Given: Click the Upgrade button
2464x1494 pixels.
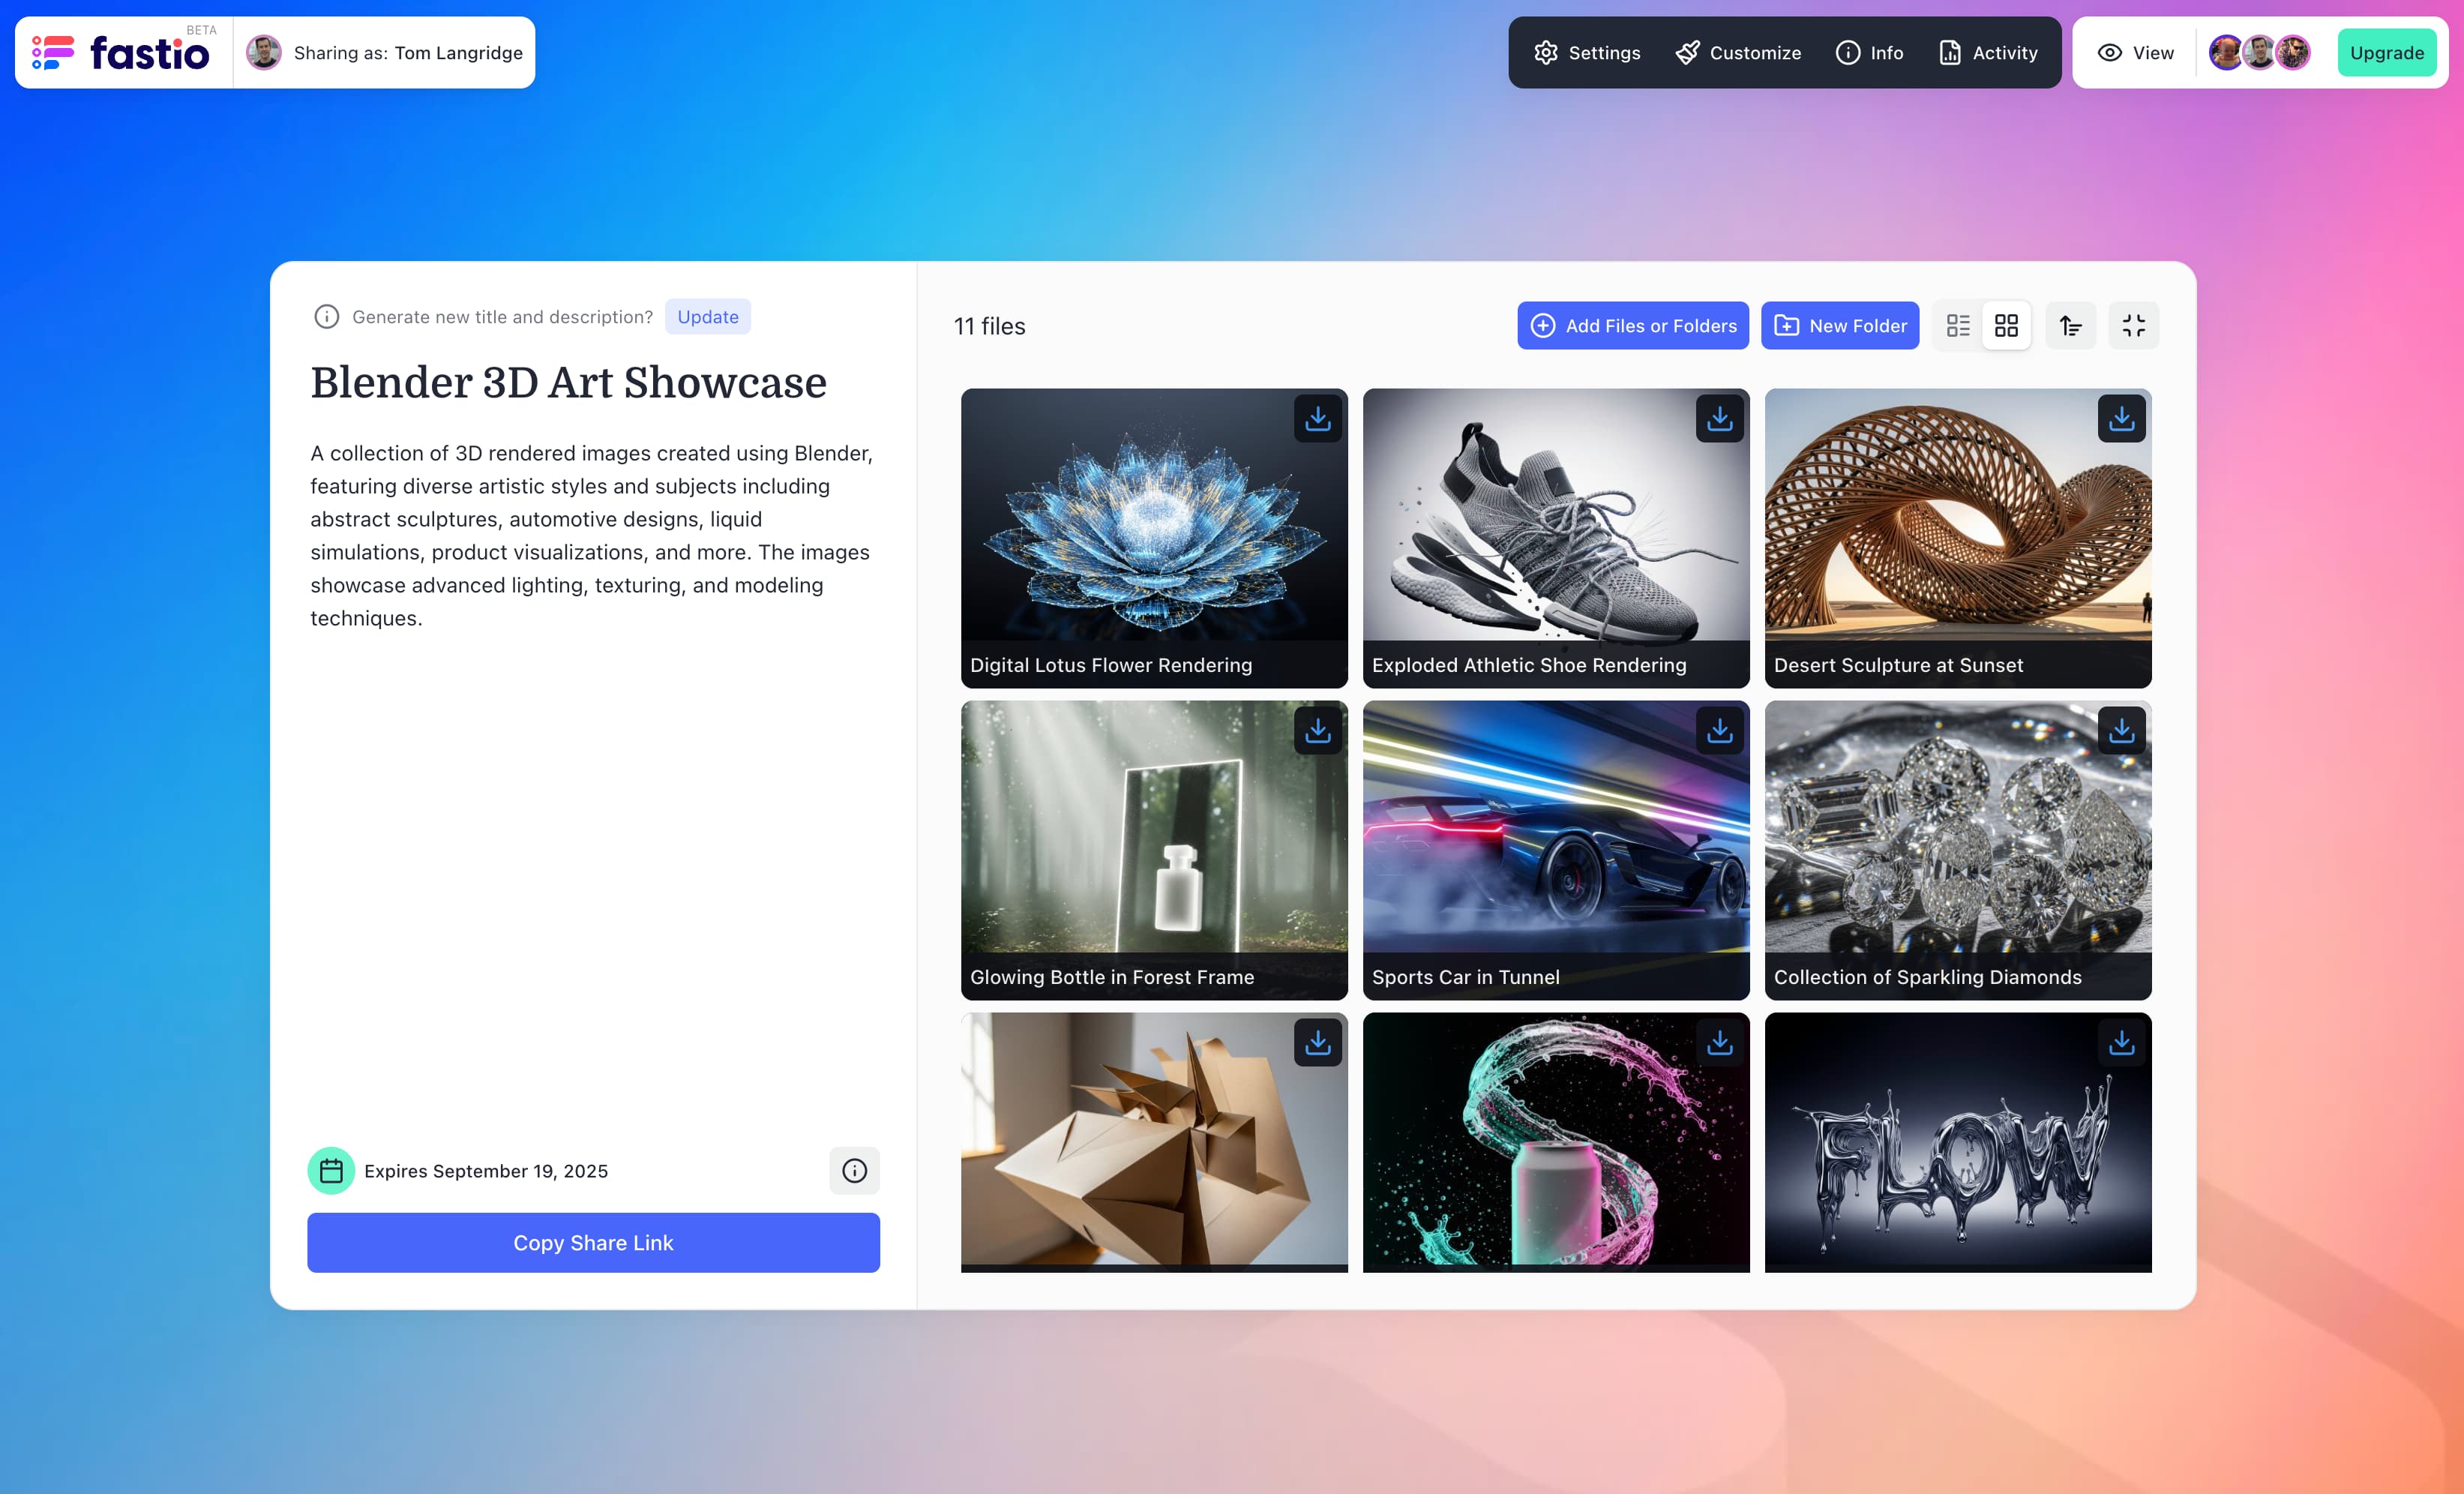Looking at the screenshot, I should (2386, 53).
